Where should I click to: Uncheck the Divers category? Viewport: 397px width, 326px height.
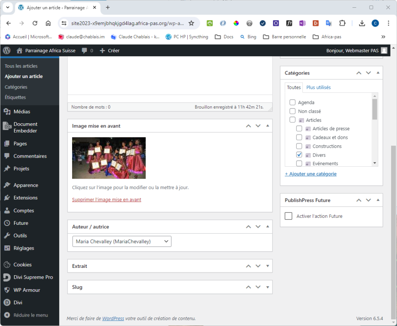coord(299,155)
